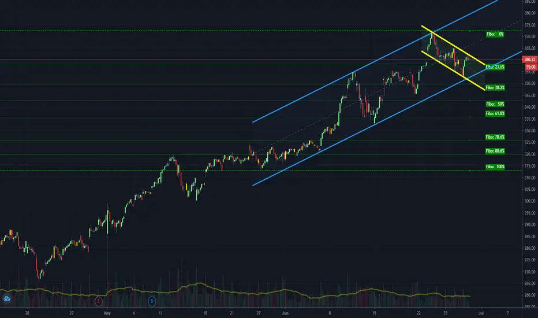Viewport: 538px width, 318px height.
Task: Click the '21' date on time axis
Action: [x=232, y=313]
